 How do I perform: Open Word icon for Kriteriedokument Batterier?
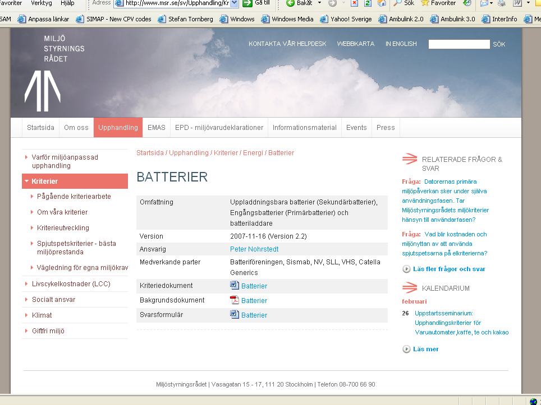pyautogui.click(x=235, y=286)
